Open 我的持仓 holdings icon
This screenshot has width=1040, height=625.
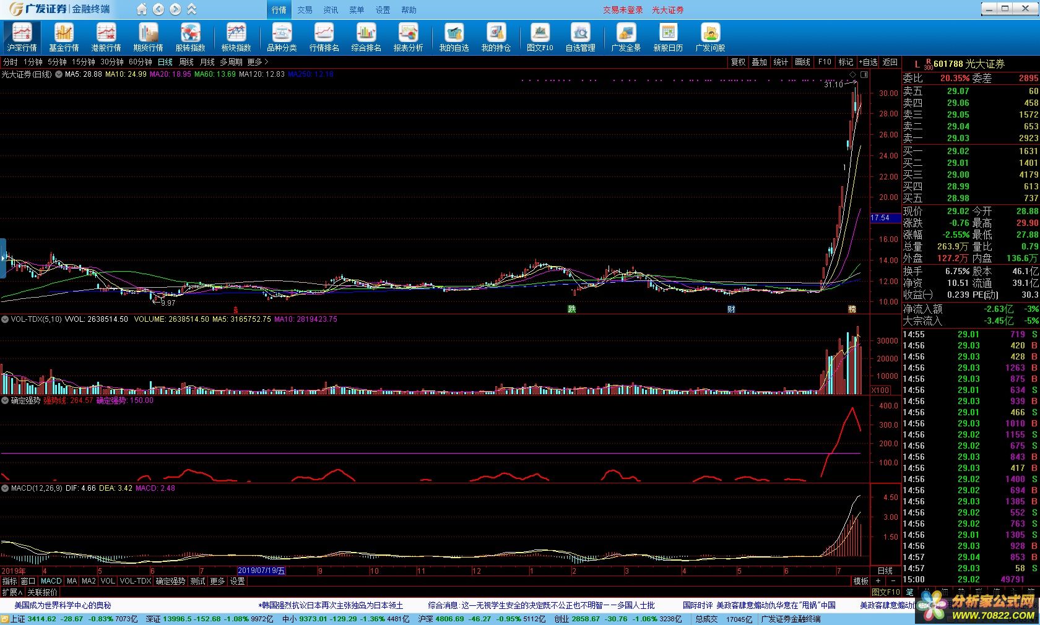(x=496, y=37)
